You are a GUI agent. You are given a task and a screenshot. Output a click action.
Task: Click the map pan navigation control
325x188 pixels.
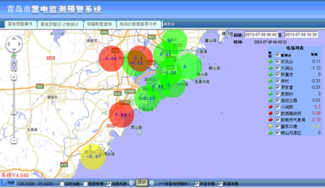click(14, 44)
